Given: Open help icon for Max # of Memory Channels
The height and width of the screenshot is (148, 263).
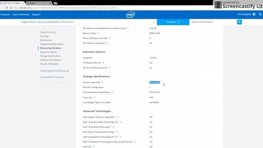Looking at the screenshot, I should click(x=110, y=38).
